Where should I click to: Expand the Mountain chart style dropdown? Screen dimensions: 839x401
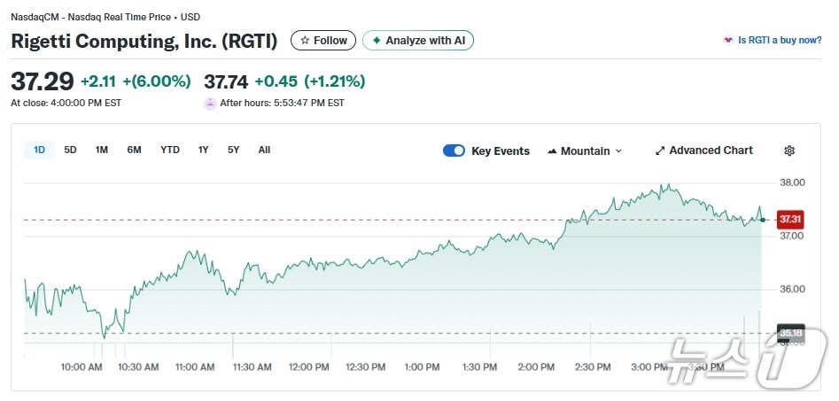585,151
